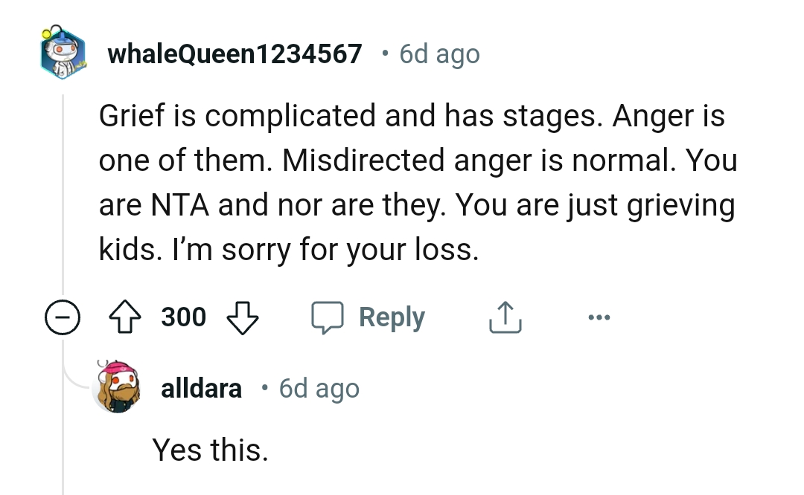Open whaleQueen1234567's avatar image
The width and height of the screenshot is (804, 495).
tap(63, 54)
